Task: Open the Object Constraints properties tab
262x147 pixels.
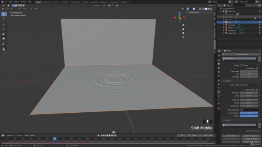Action: [x=219, y=96]
